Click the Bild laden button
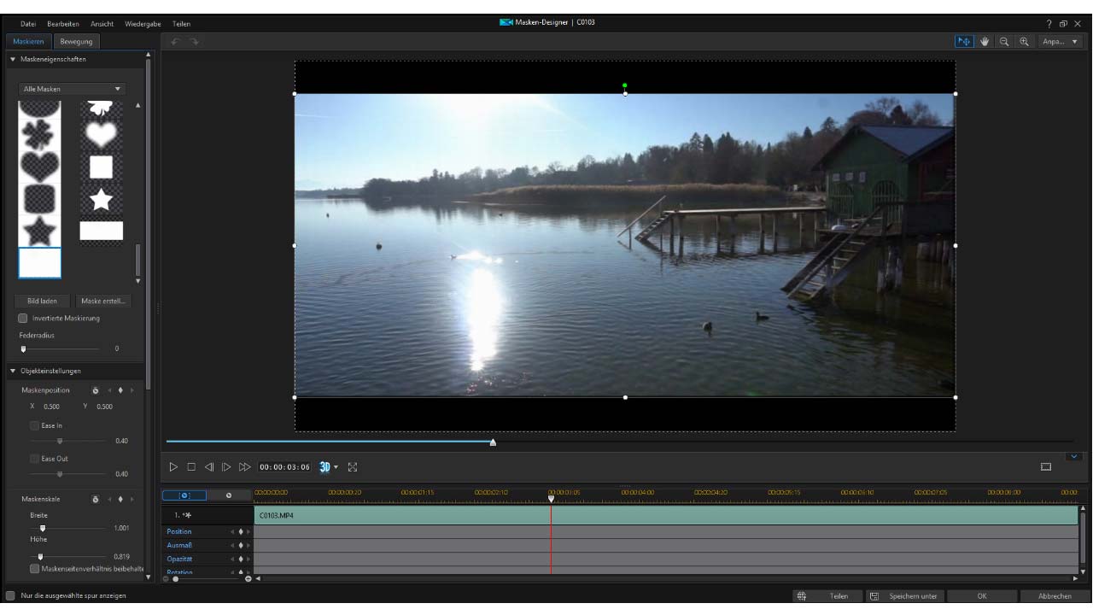The height and width of the screenshot is (615, 1093). coord(42,301)
